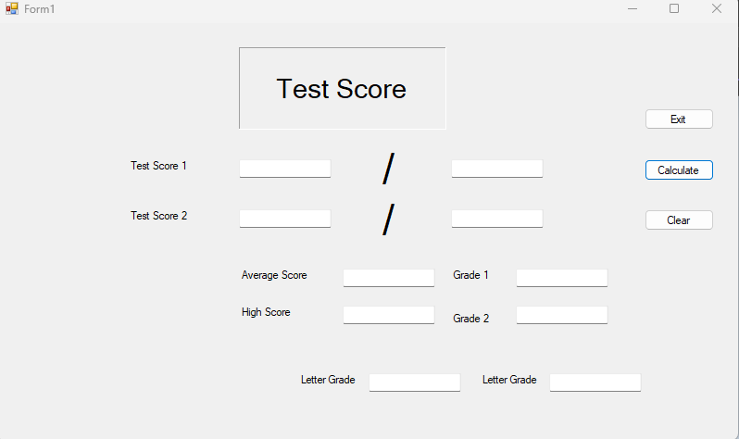The width and height of the screenshot is (739, 439).
Task: Click the Test Score 1 label
Action: pyautogui.click(x=158, y=166)
